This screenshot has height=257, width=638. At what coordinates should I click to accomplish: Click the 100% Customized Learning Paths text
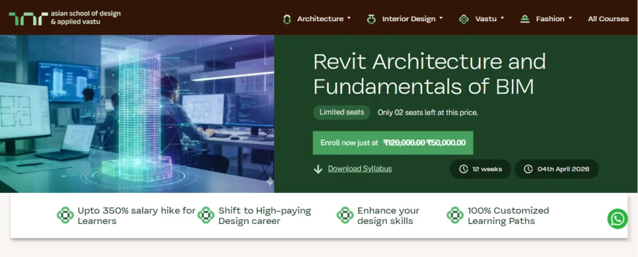point(508,216)
